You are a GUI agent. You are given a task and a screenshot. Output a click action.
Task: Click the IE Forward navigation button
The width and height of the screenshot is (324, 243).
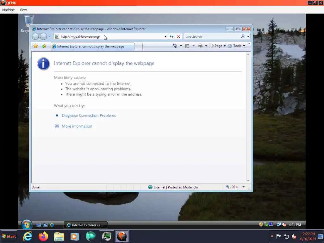[43, 37]
